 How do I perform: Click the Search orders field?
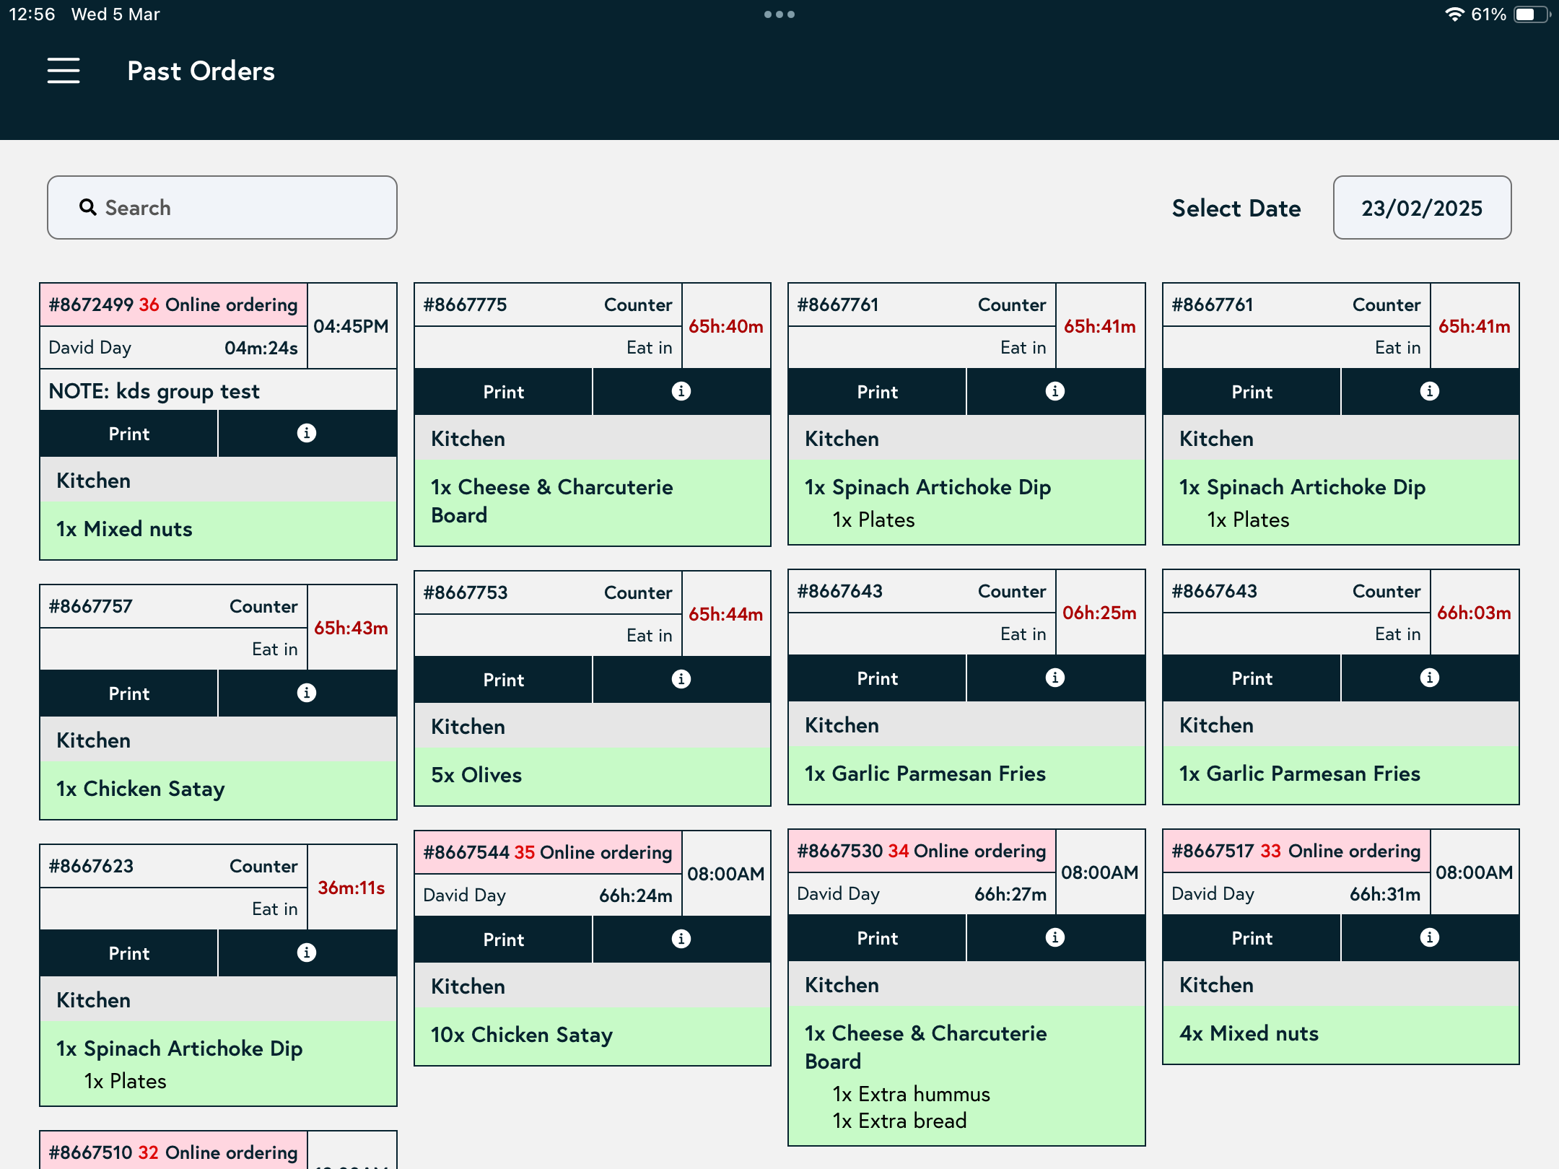[x=222, y=208]
